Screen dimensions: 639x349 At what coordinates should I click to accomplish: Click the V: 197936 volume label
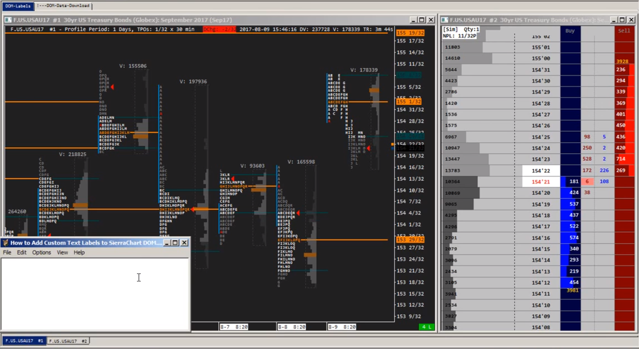tap(193, 81)
